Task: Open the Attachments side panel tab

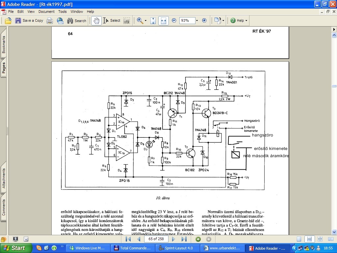Action: [3, 178]
